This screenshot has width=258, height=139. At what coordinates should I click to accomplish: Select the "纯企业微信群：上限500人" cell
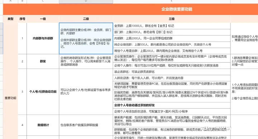pos(172,45)
